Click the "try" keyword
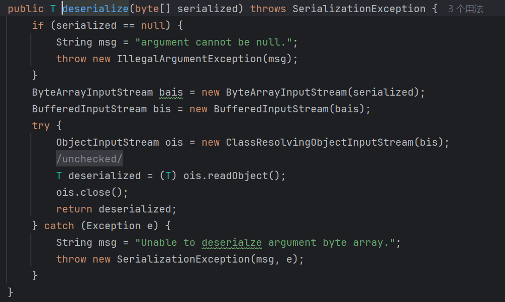Viewport: 505px width, 302px height. click(x=40, y=125)
